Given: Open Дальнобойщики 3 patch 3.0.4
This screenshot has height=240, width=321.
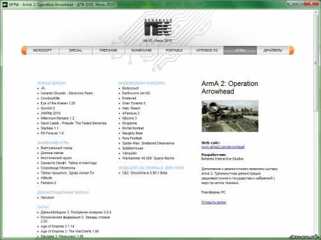Looking at the screenshot, I should [76, 212].
